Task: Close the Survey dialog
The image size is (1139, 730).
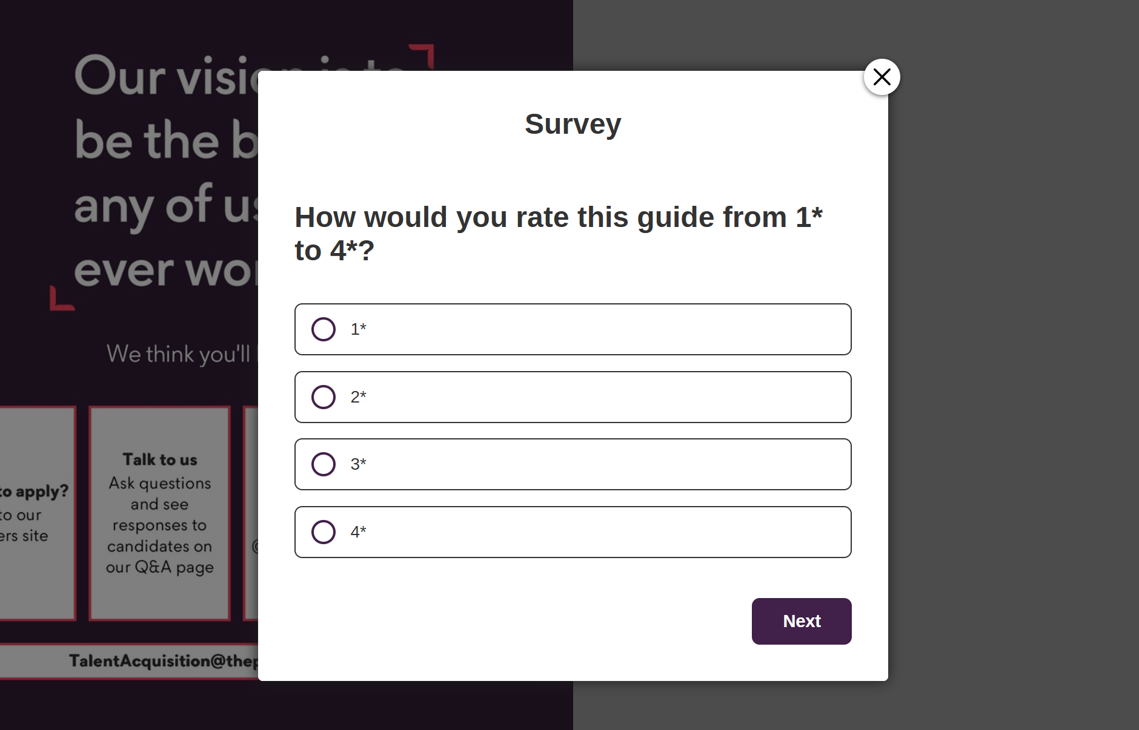Action: [x=882, y=77]
